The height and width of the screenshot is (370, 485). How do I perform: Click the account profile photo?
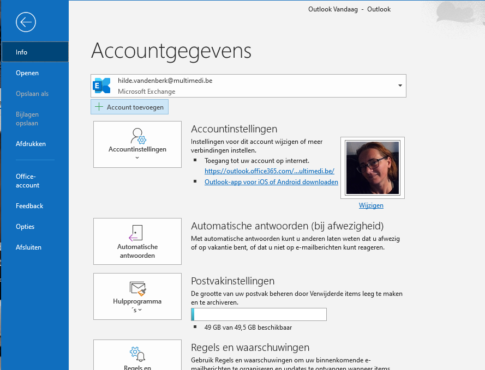pos(373,168)
